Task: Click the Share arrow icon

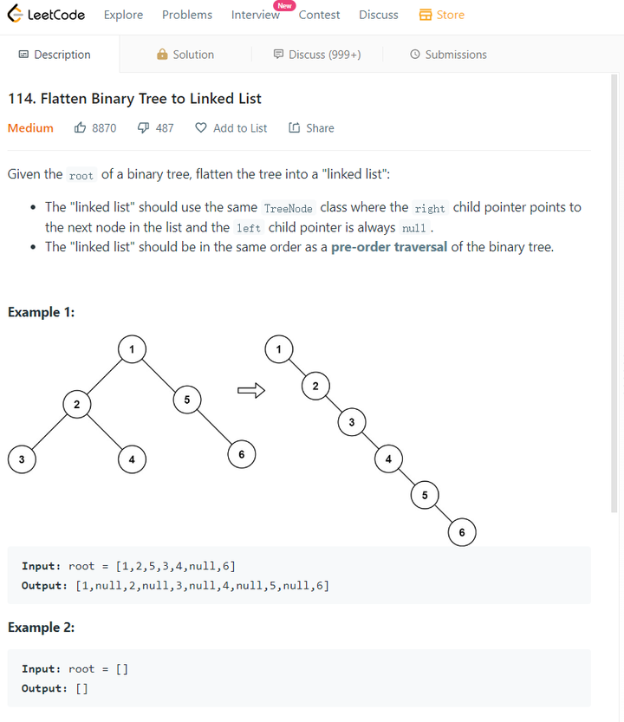Action: (295, 127)
